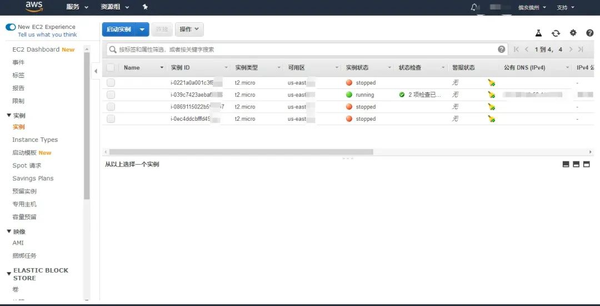600x306 pixels.
Task: Click the pane splitter resize handle dots
Action: point(348,158)
